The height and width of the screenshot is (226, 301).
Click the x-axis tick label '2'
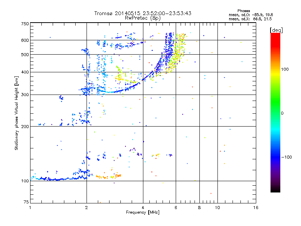[87, 208]
